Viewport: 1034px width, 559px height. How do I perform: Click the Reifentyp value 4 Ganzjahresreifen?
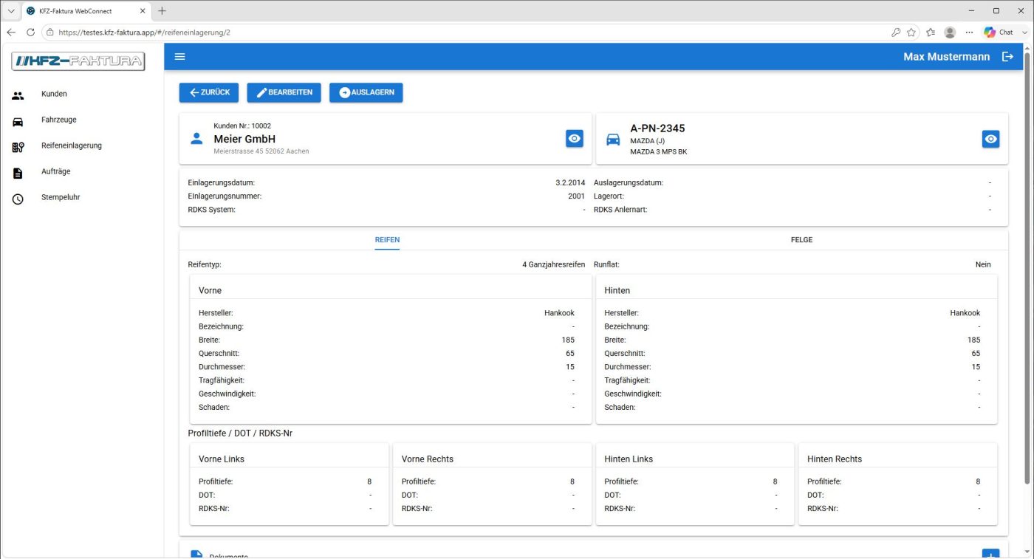click(553, 264)
